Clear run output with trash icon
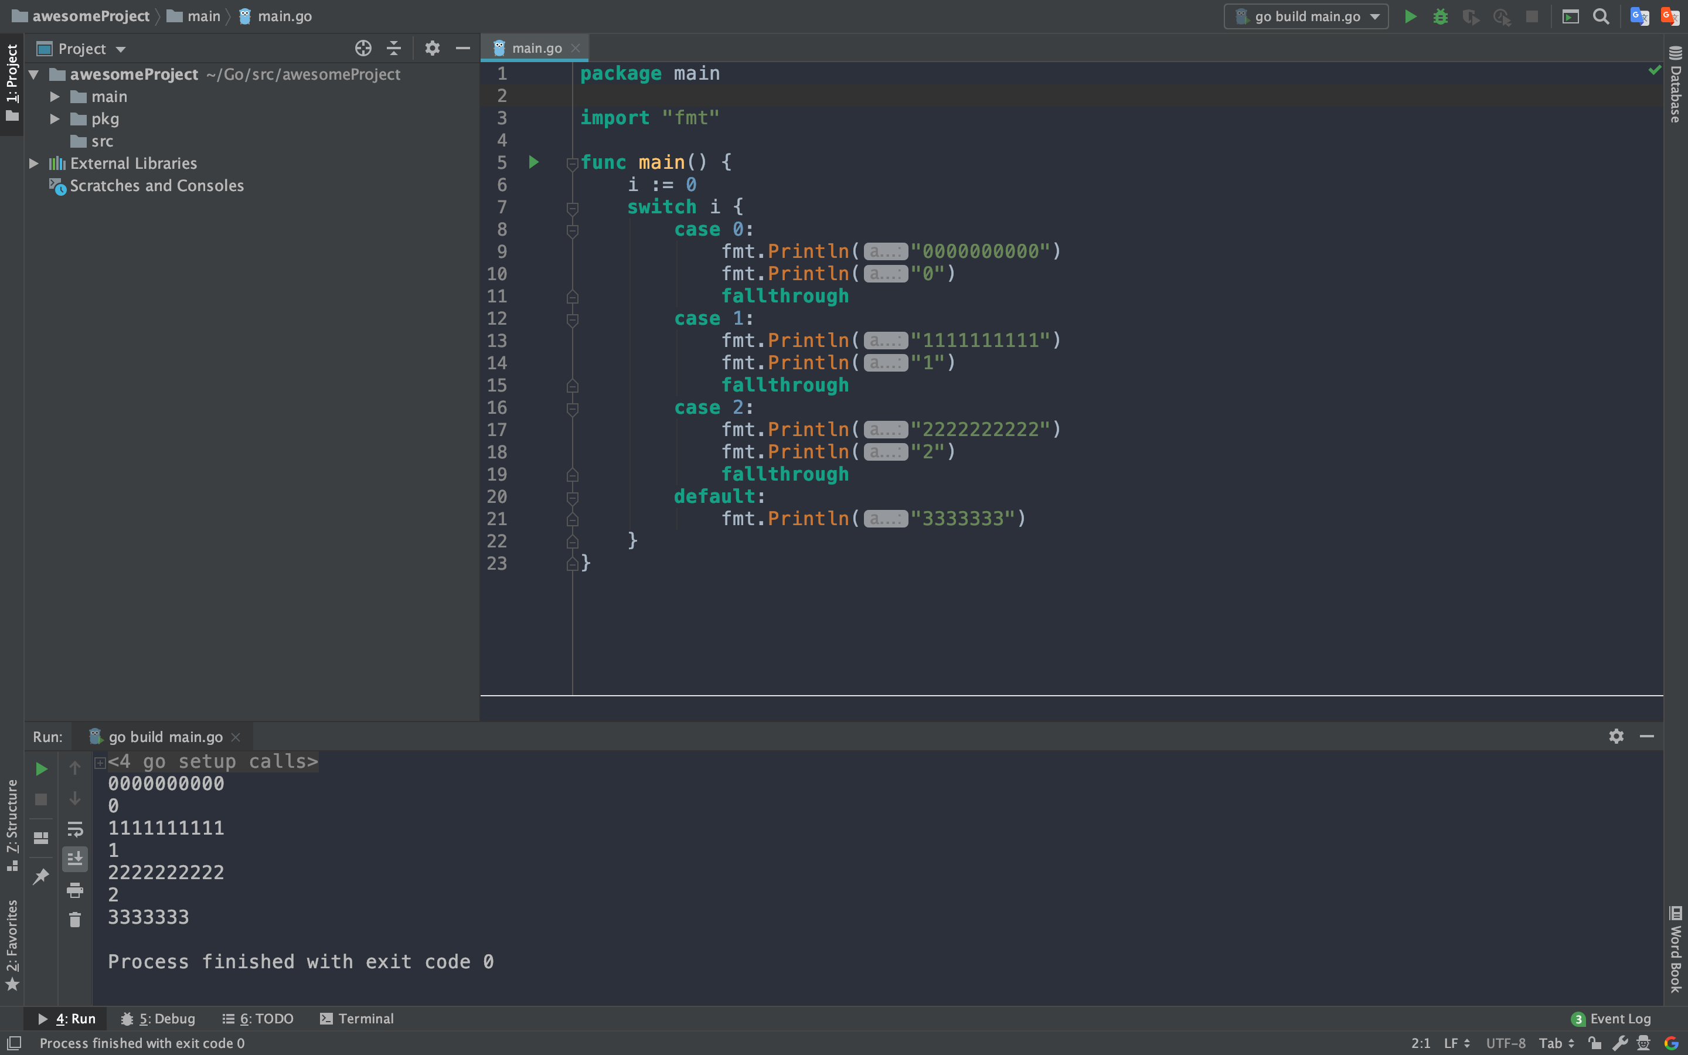The height and width of the screenshot is (1055, 1688). coord(74,920)
